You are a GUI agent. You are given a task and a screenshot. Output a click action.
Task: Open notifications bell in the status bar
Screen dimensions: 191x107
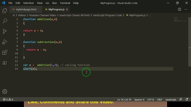pyautogui.click(x=187, y=100)
